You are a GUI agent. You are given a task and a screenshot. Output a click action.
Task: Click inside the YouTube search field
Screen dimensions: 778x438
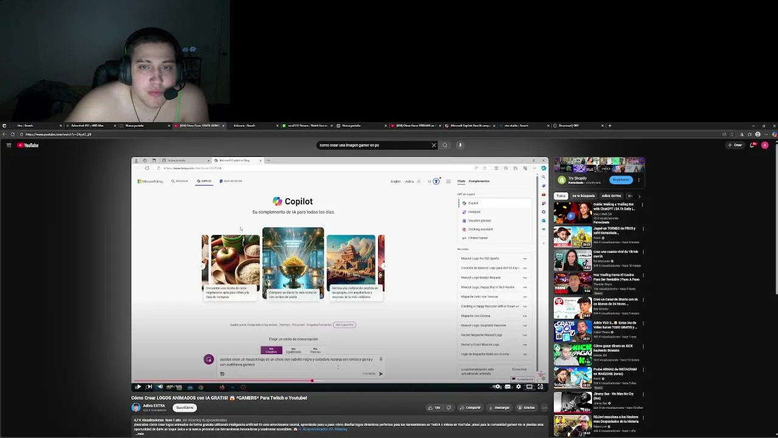[373, 145]
